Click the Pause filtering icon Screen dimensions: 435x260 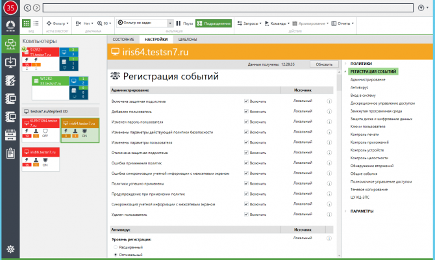179,23
